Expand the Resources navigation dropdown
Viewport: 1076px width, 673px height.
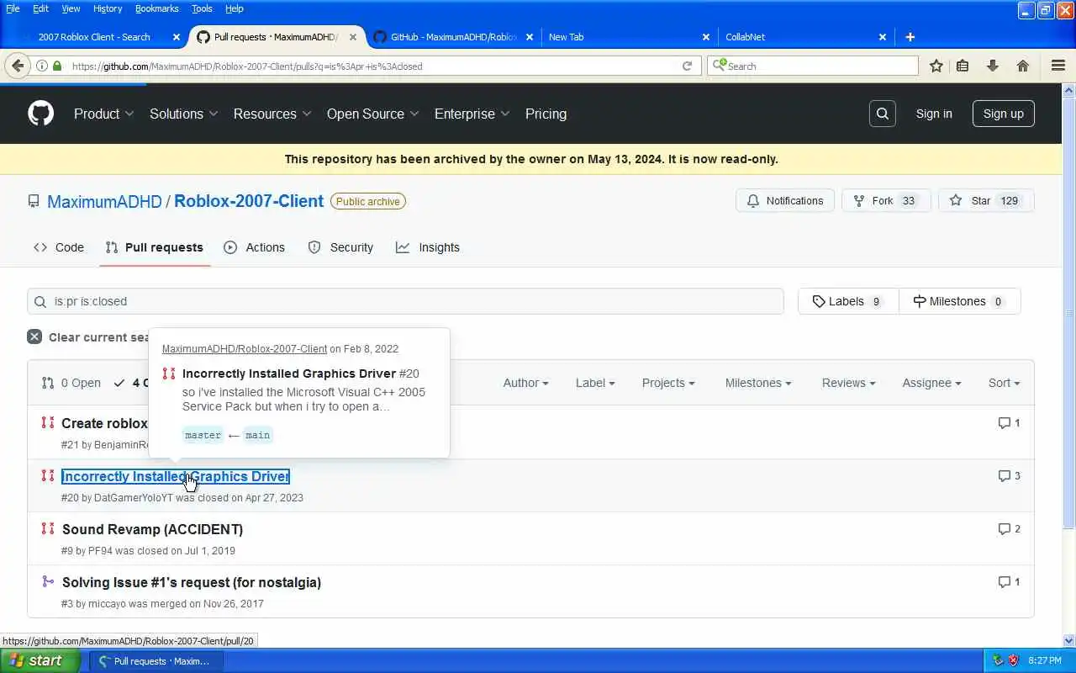coord(272,114)
